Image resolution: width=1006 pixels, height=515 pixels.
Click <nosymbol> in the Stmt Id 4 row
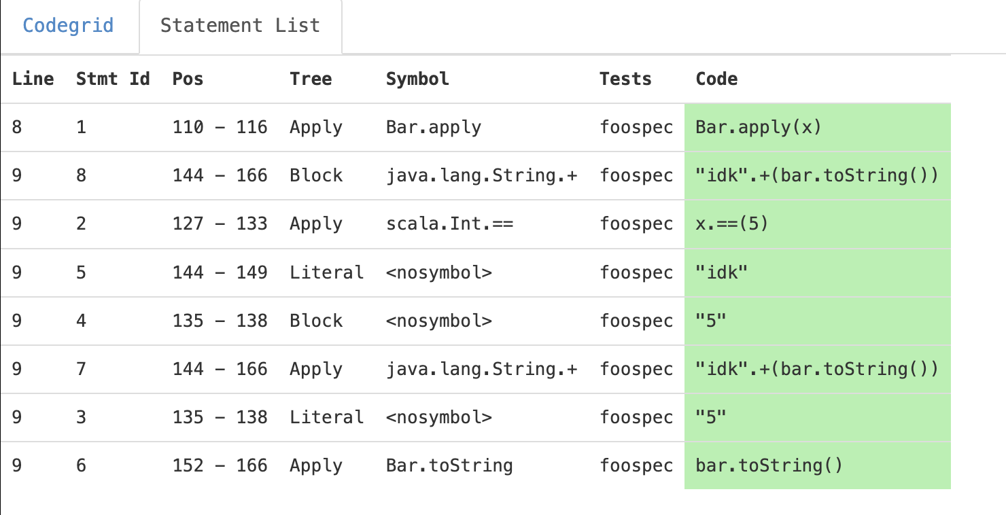439,321
